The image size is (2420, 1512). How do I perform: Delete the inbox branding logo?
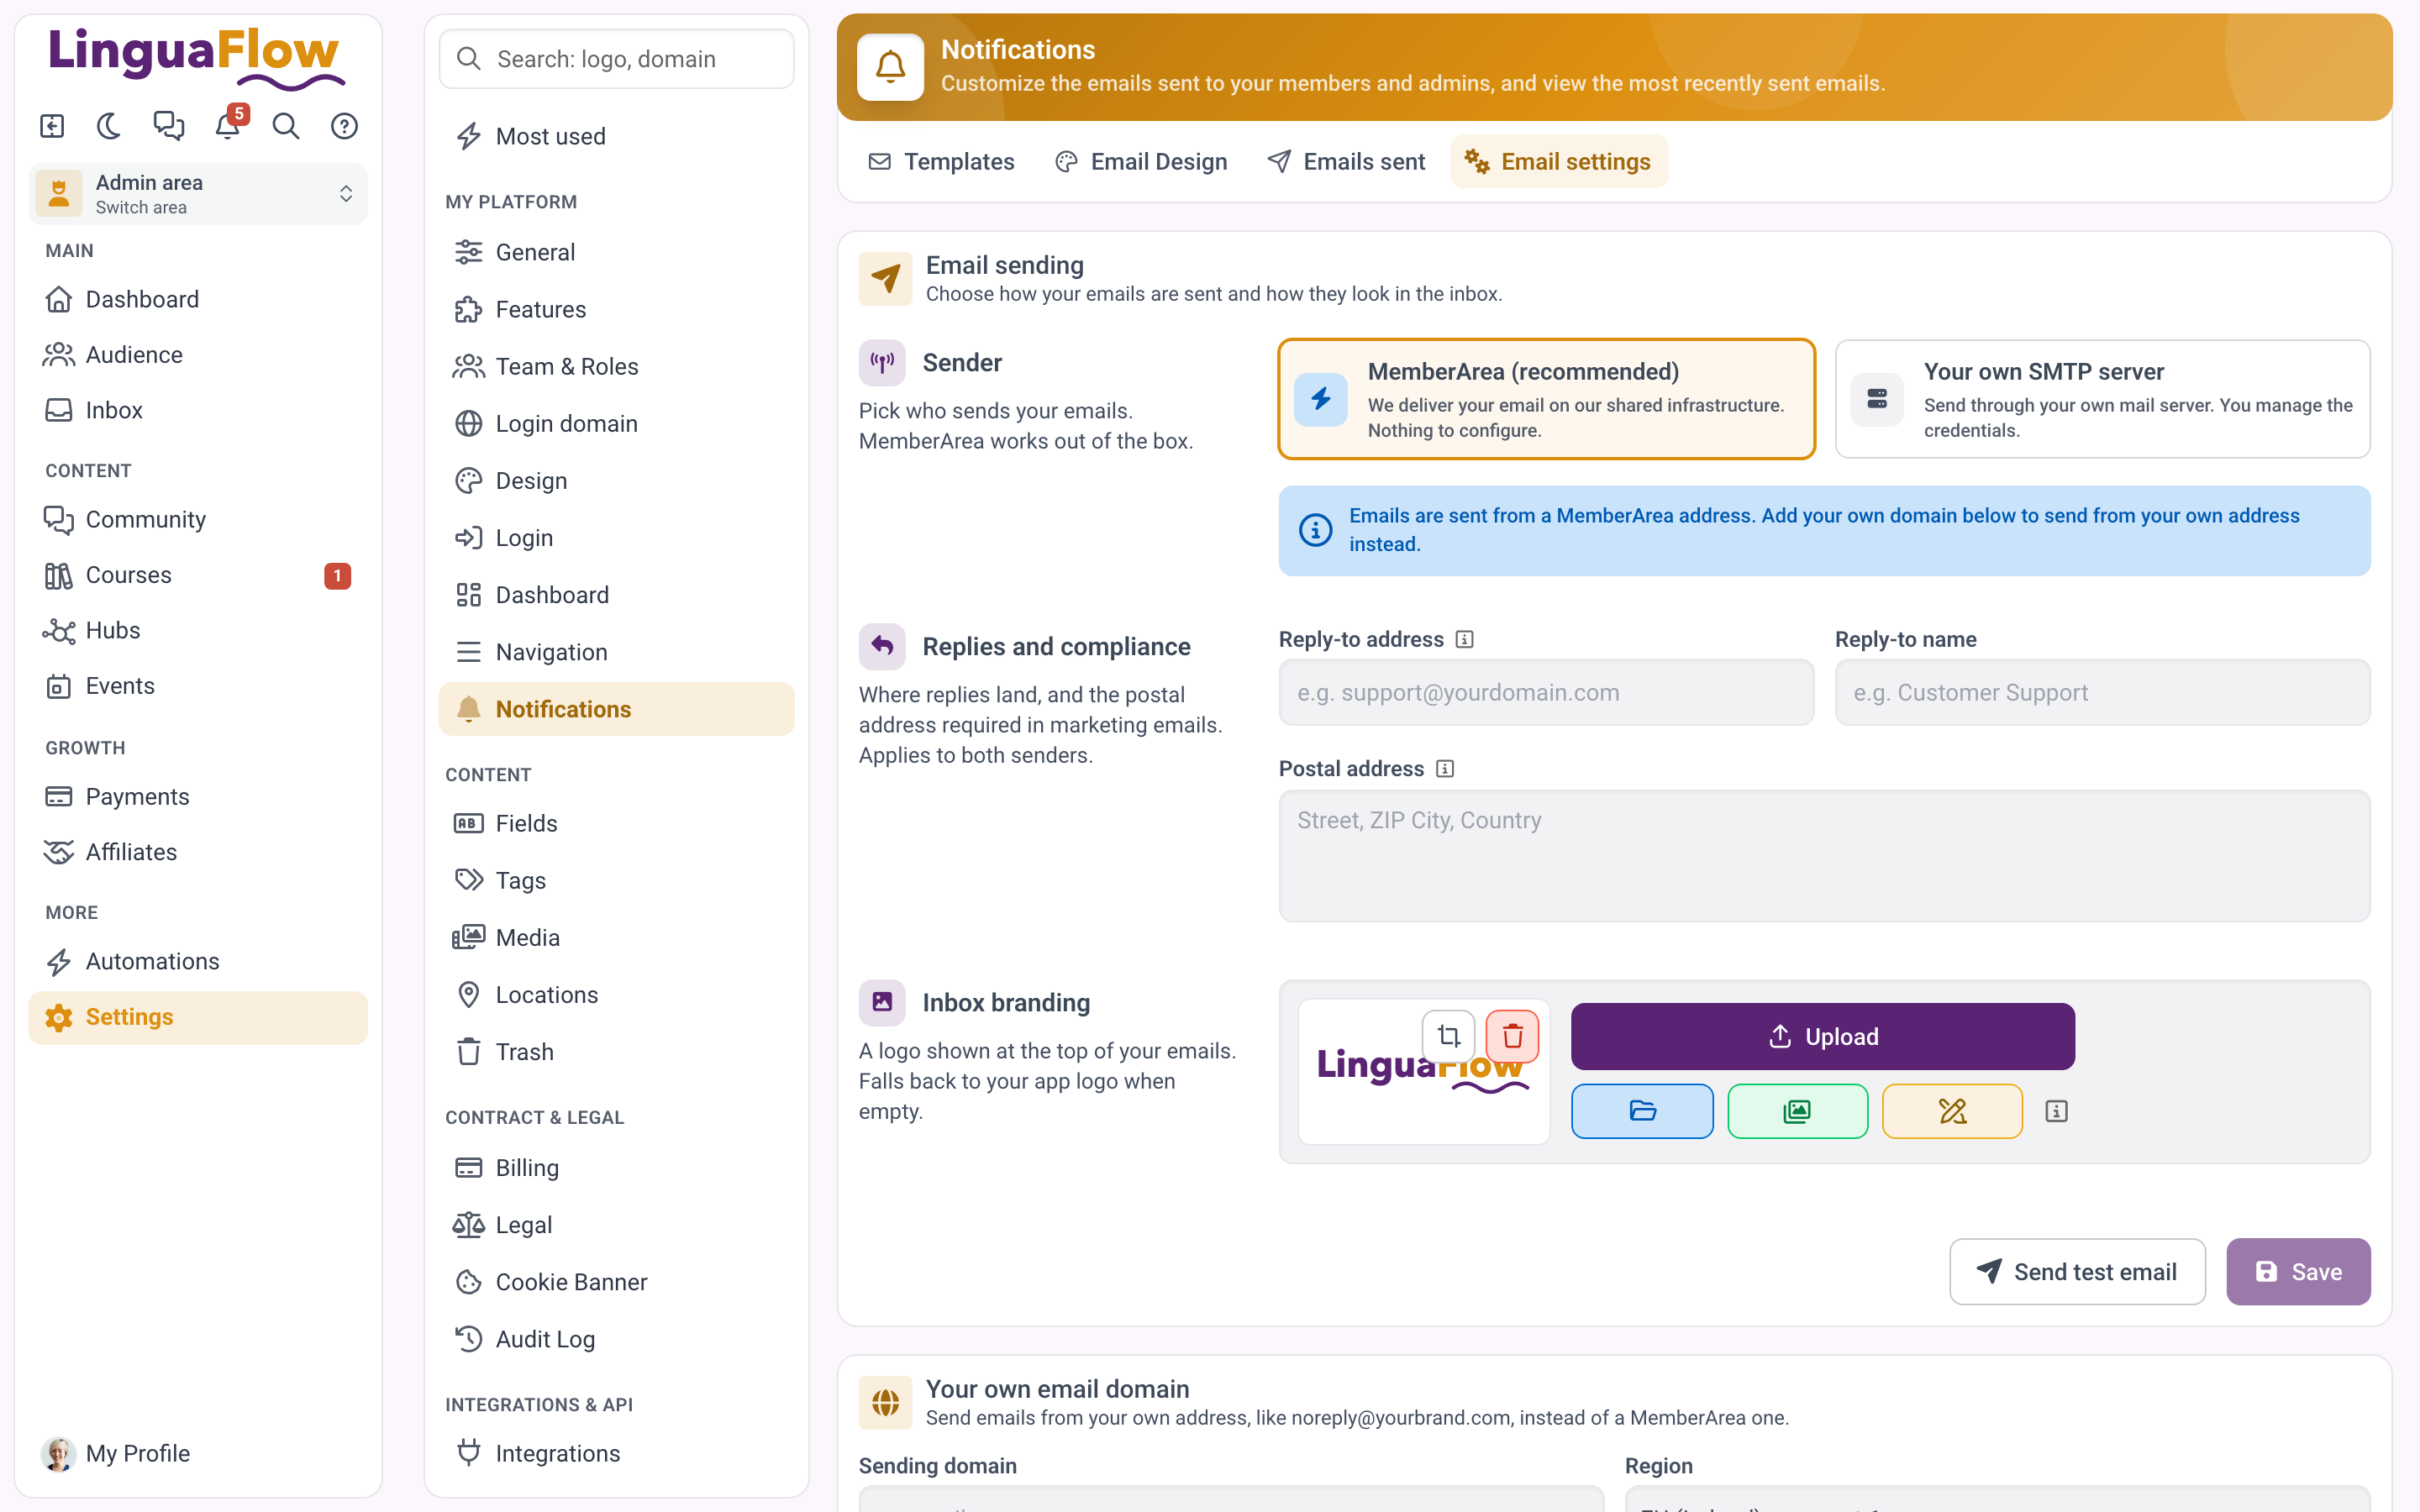point(1512,1036)
